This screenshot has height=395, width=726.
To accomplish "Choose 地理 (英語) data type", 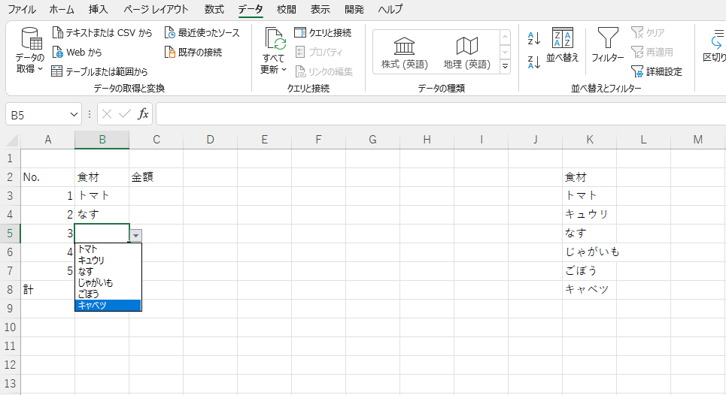I will tap(466, 53).
